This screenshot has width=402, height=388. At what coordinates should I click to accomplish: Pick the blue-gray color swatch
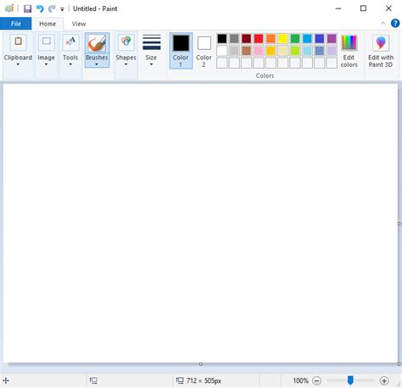click(x=320, y=51)
